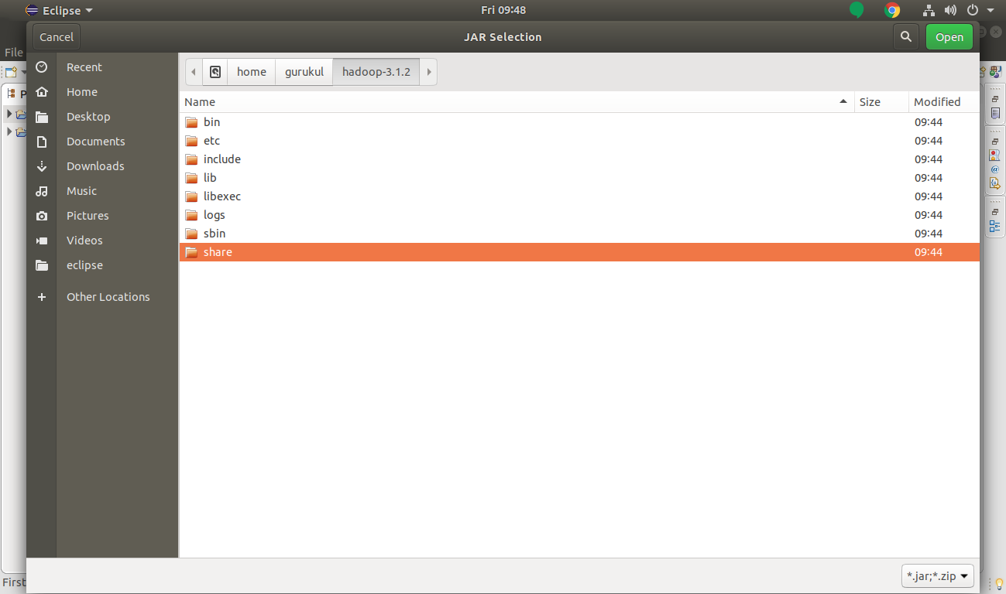This screenshot has height=594, width=1006.
Task: Open Downloads from the sidebar
Action: coord(102,166)
